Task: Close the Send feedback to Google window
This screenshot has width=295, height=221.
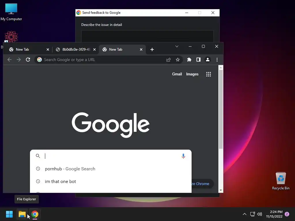Action: 213,13
